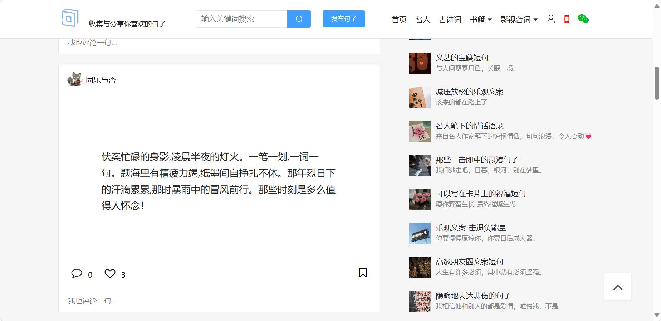Viewport: 661px width, 321px height.
Task: Open 减压放松的乐观文案 collection link
Action: [x=469, y=92]
